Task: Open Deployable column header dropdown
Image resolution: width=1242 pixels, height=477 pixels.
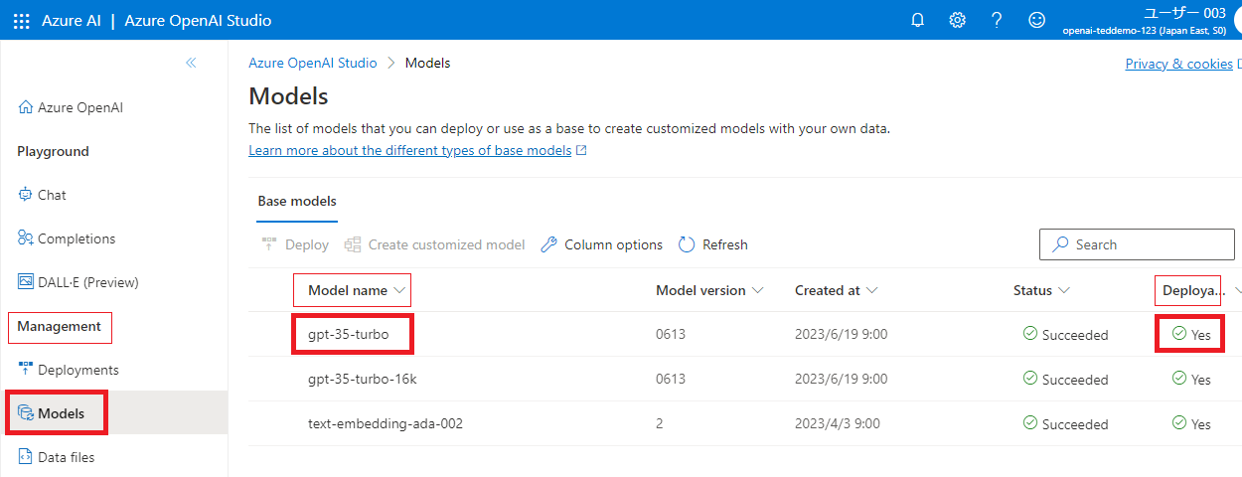Action: point(1237,290)
